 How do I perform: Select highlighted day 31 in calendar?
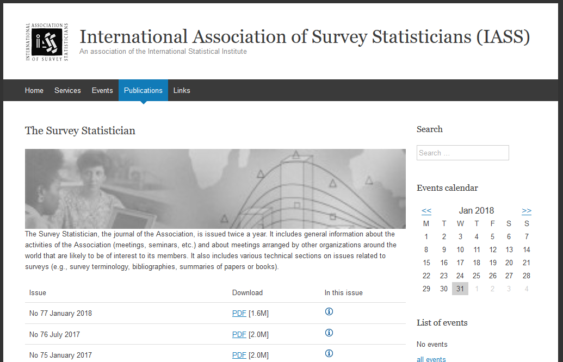point(460,289)
